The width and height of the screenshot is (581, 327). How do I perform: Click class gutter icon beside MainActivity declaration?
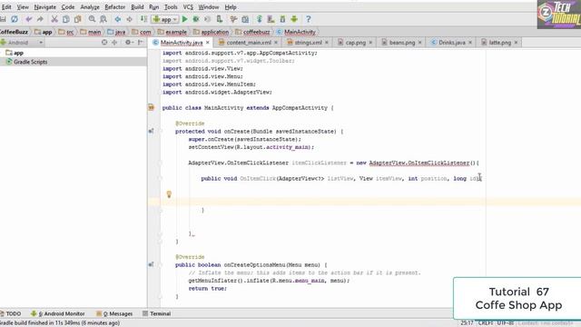(152, 107)
